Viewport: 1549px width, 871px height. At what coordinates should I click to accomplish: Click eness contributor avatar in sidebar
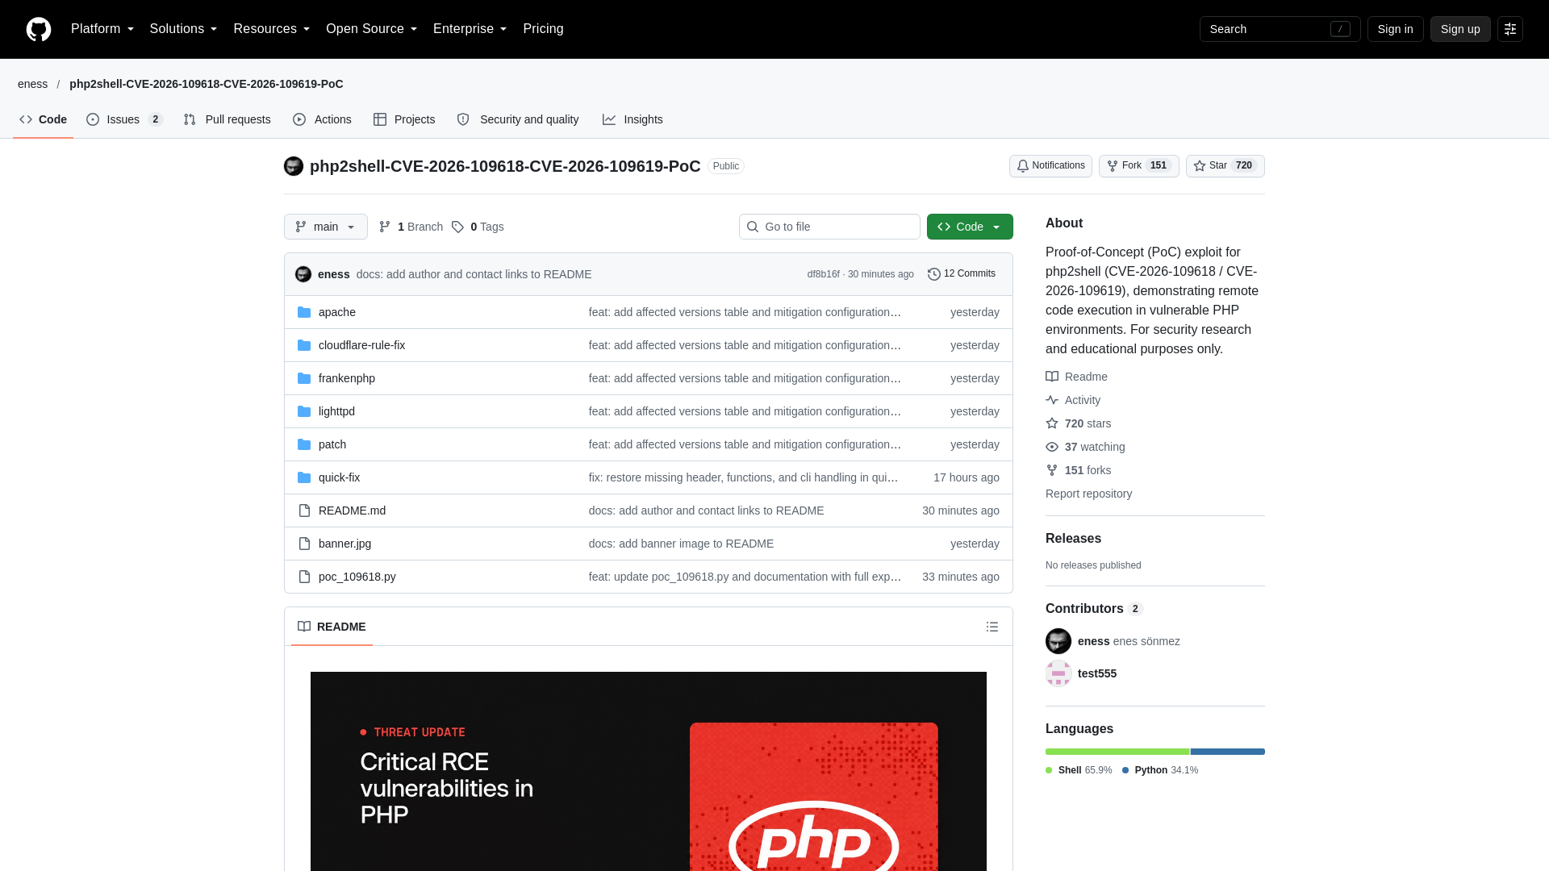[x=1058, y=641]
